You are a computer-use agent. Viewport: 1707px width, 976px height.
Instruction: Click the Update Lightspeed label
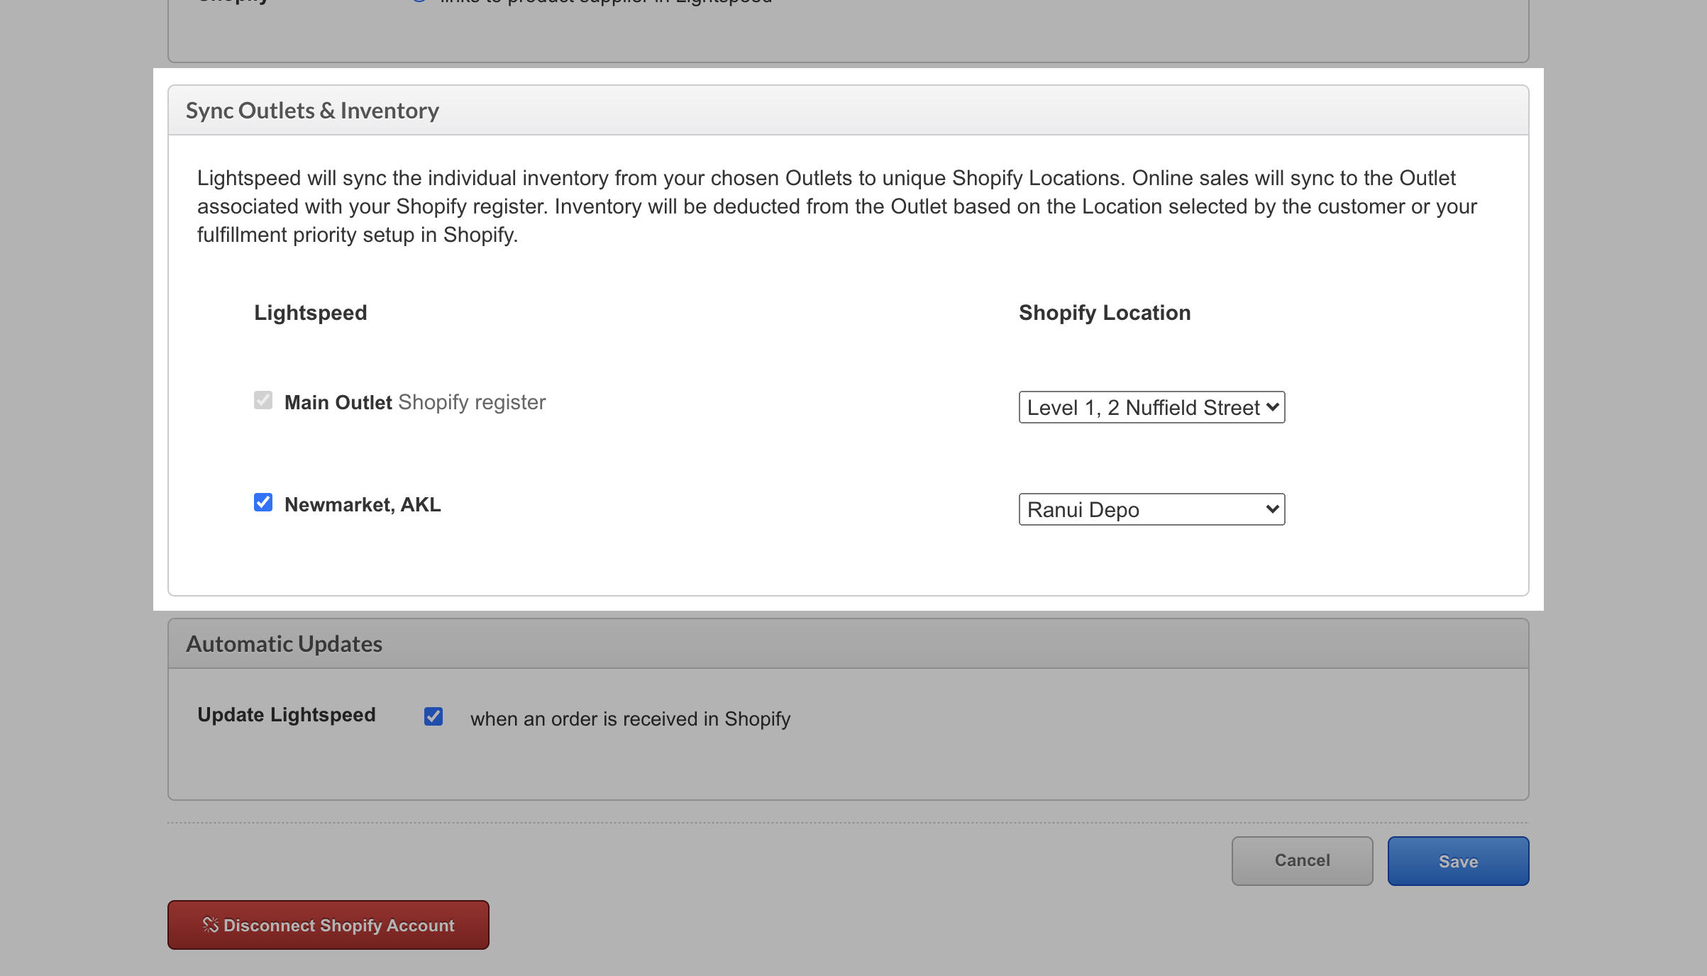pos(287,715)
